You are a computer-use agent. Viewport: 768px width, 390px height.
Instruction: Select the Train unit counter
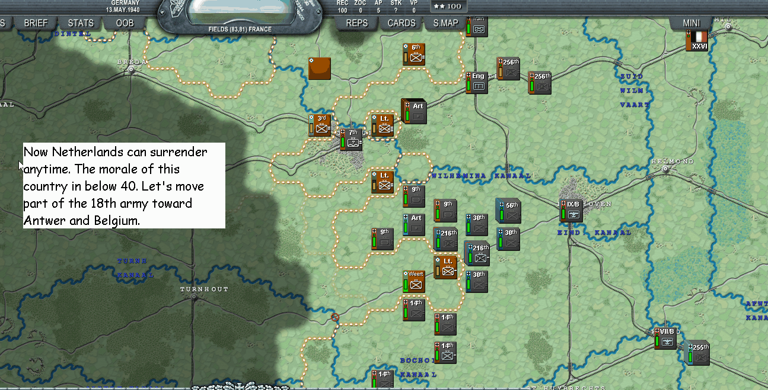pyautogui.click(x=477, y=27)
